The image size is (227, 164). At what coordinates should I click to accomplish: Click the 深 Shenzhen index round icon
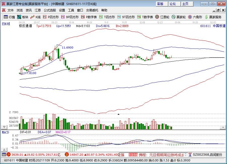click(67, 155)
